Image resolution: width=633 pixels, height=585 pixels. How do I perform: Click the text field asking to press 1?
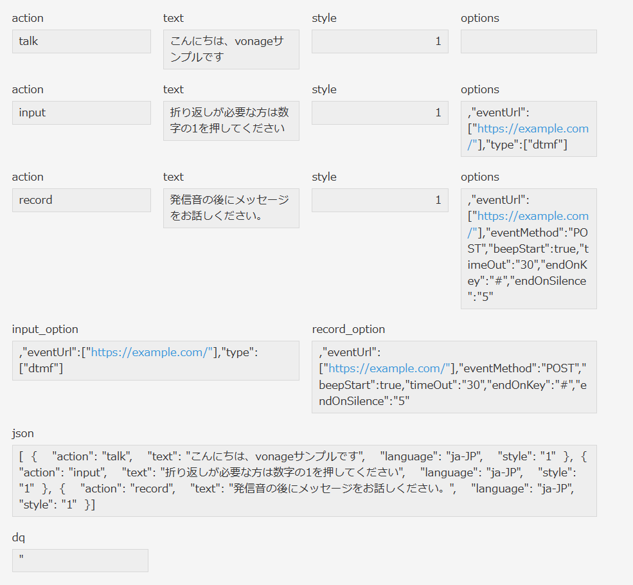tap(231, 121)
